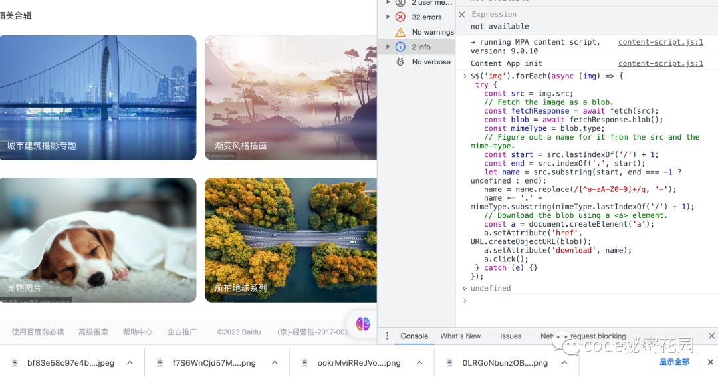Click 使用百度前必读 footer link
The width and height of the screenshot is (718, 377).
point(38,332)
